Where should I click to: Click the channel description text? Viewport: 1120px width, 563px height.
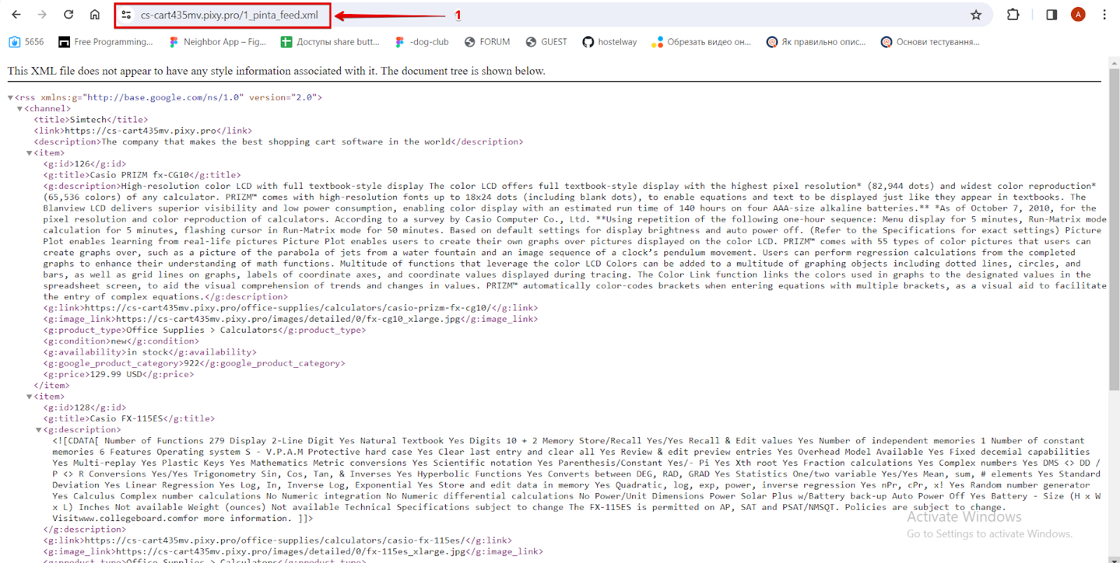coord(276,142)
